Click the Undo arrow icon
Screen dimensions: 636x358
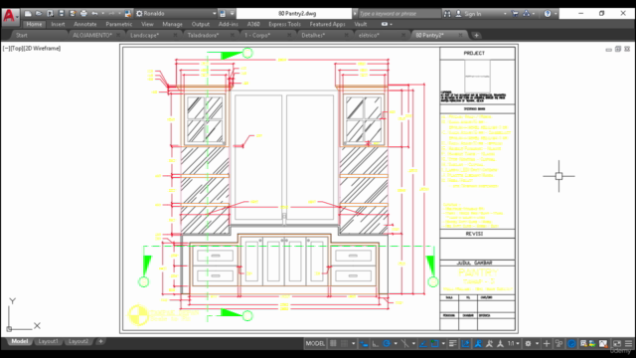pos(94,13)
